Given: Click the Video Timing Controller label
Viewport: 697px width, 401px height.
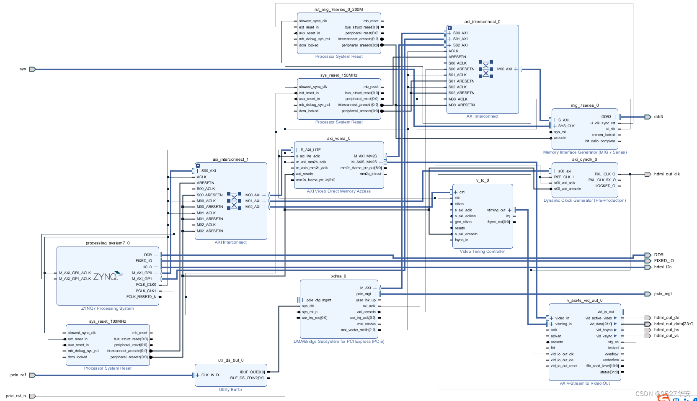Looking at the screenshot, I should pos(483,252).
